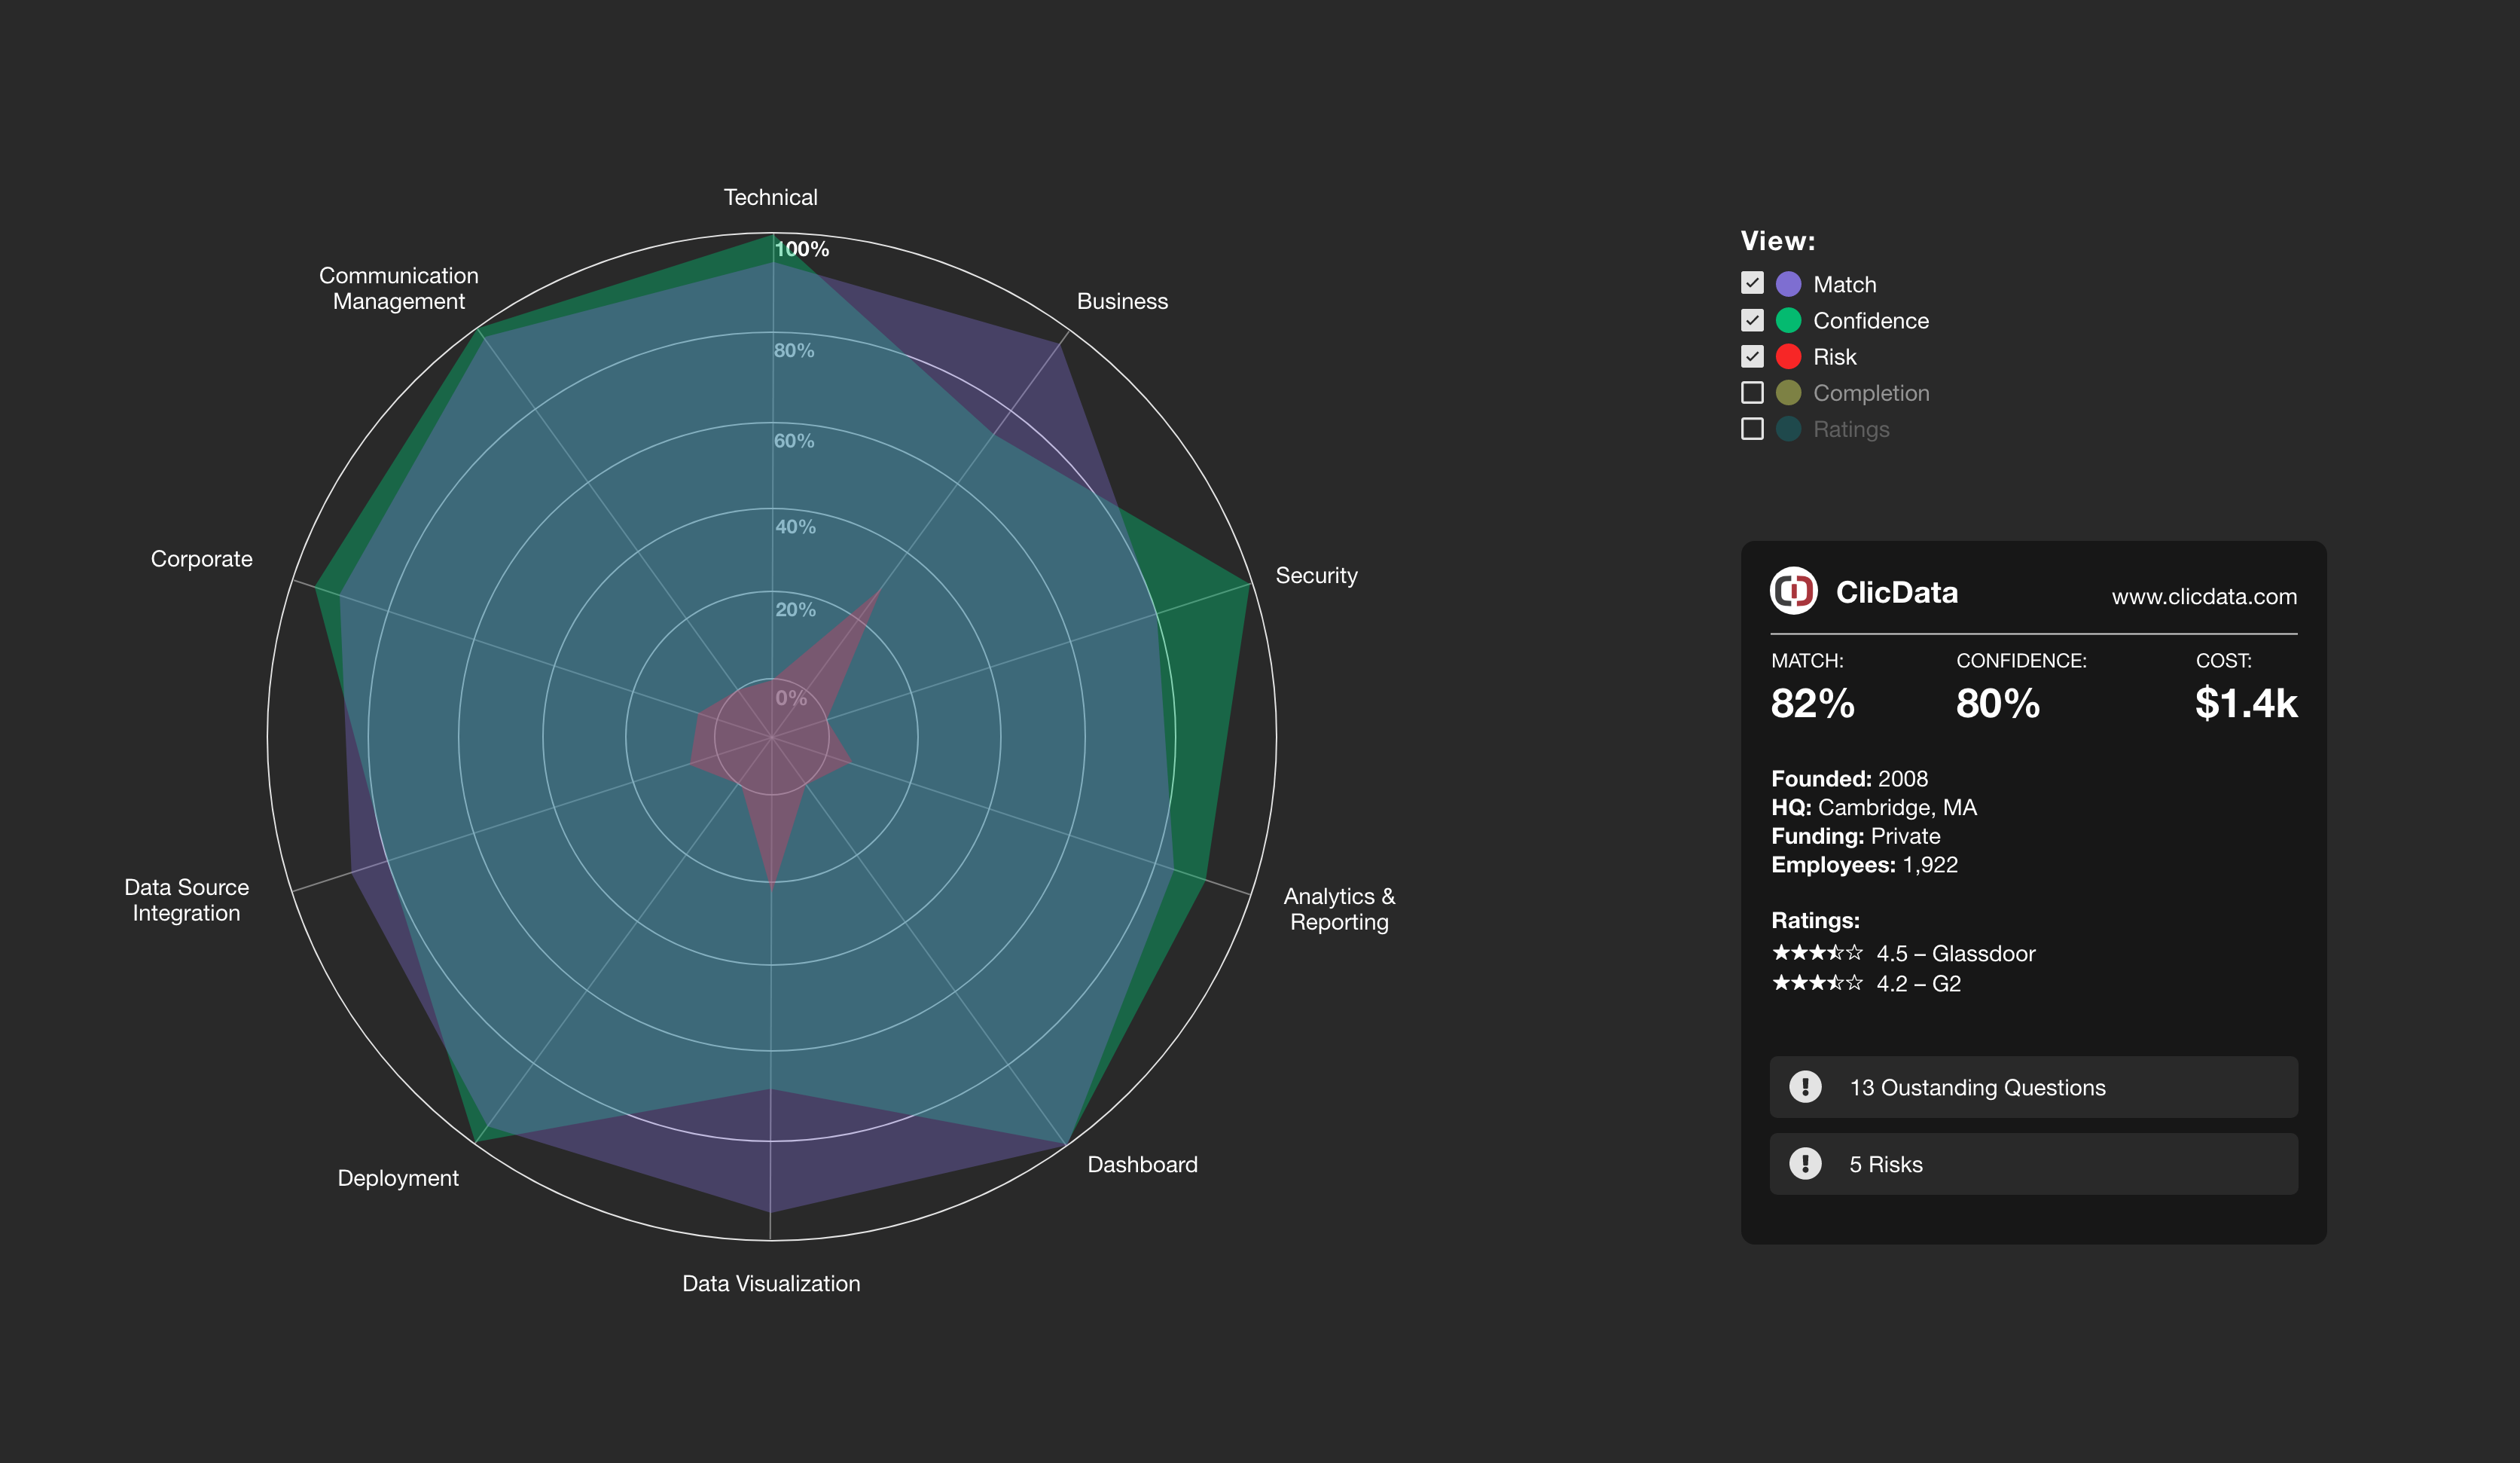Screen dimensions: 2520x1463
Task: Click the ClicData logo icon
Action: tap(1793, 591)
